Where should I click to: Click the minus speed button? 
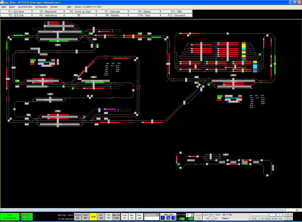pyautogui.click(x=272, y=215)
